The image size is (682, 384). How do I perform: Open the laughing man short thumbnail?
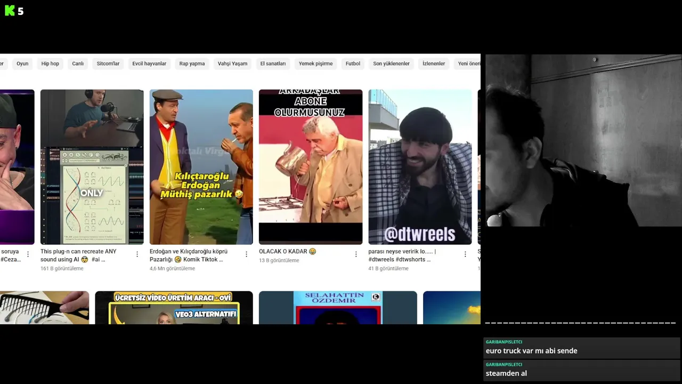(x=17, y=167)
